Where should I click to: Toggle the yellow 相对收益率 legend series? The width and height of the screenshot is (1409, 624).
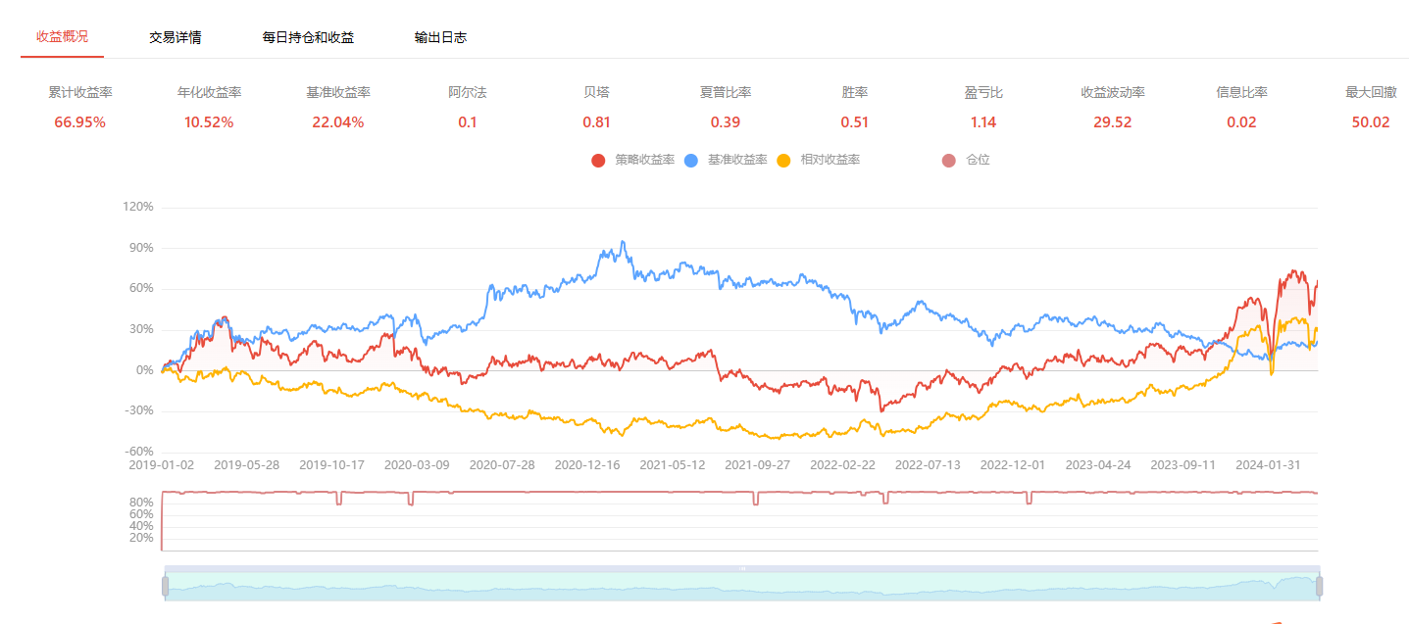783,160
